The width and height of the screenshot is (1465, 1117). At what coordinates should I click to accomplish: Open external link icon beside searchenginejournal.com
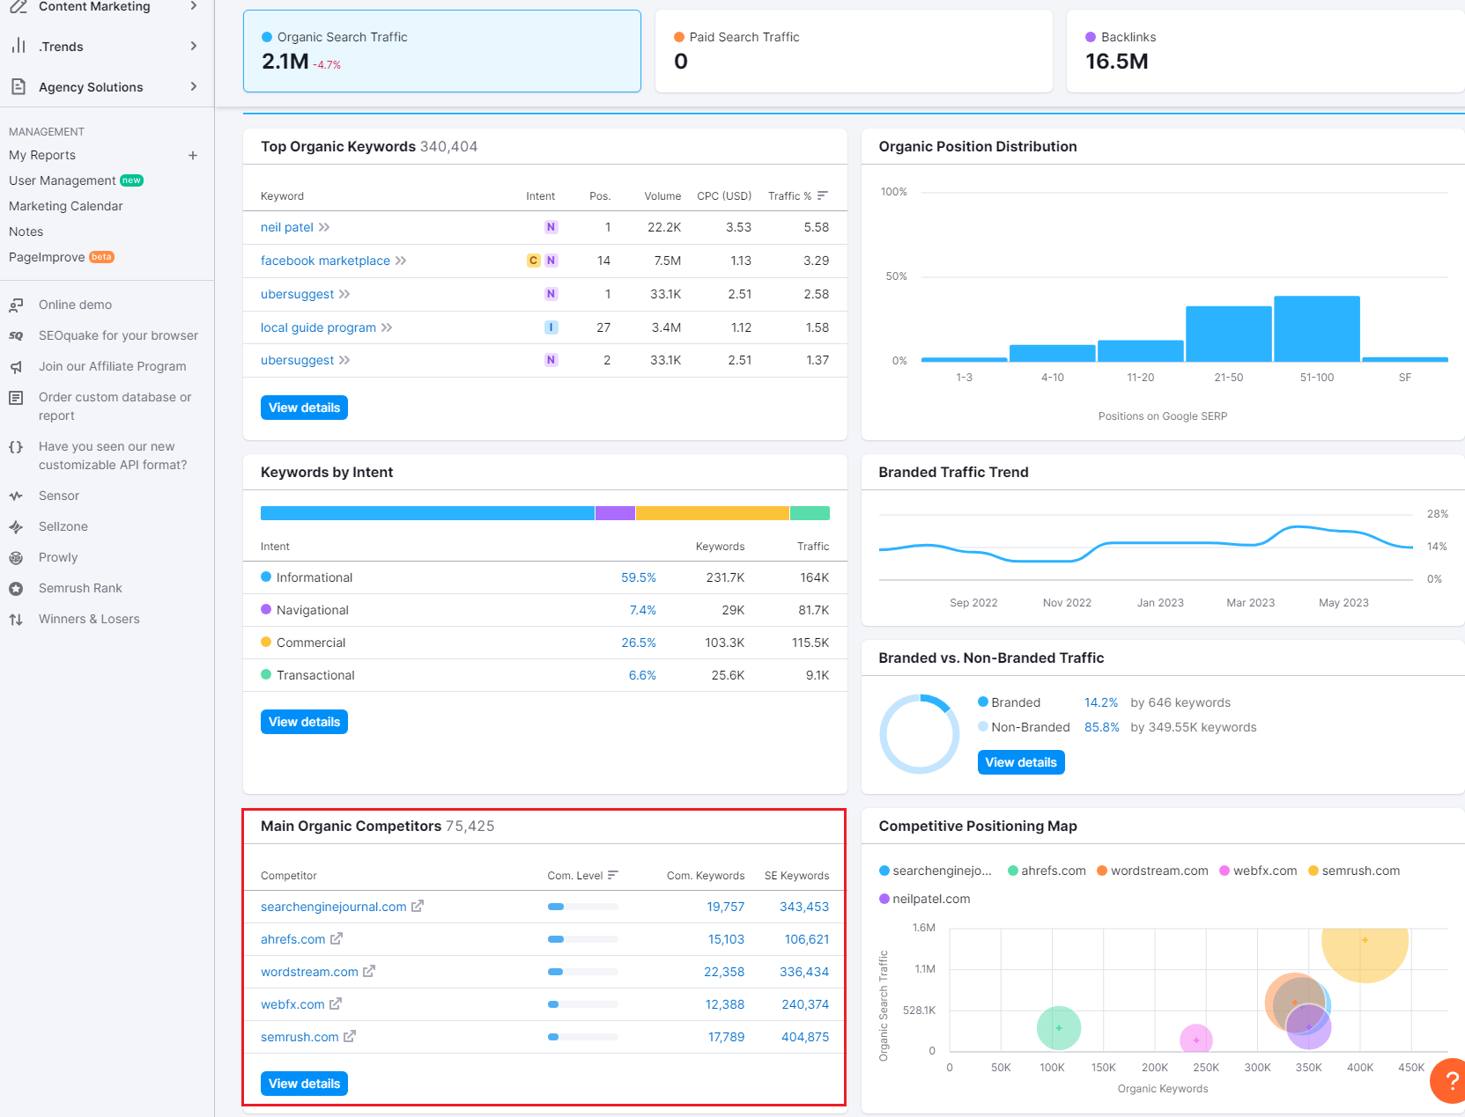pyautogui.click(x=418, y=906)
